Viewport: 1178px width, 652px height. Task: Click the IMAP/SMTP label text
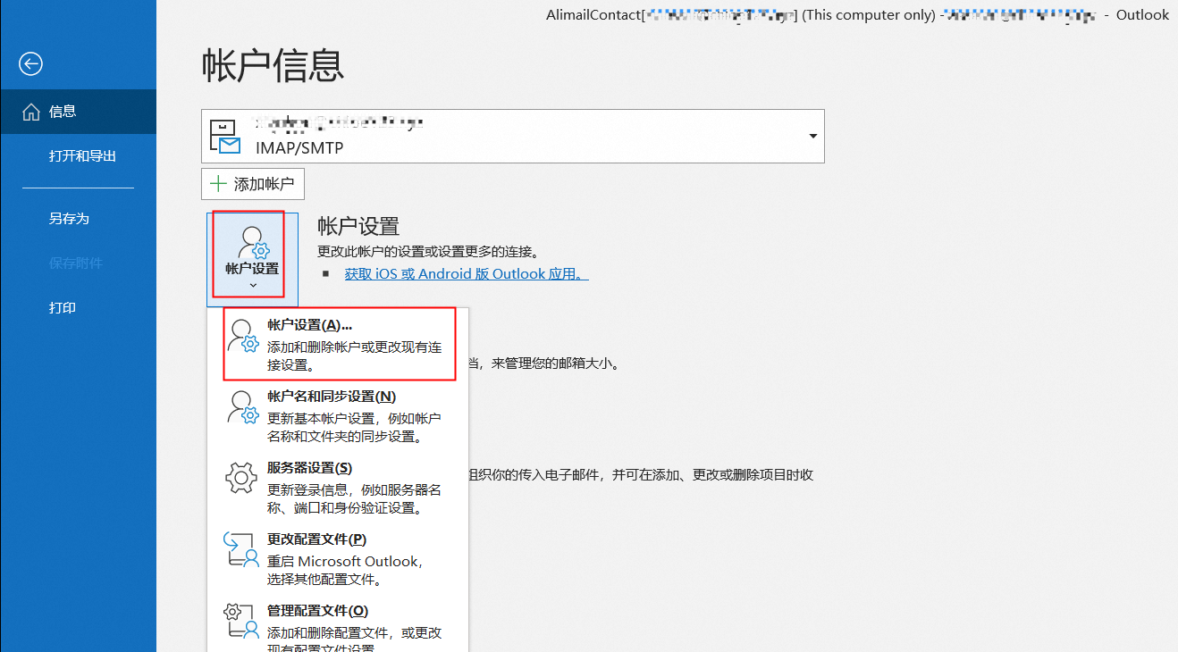(x=299, y=148)
